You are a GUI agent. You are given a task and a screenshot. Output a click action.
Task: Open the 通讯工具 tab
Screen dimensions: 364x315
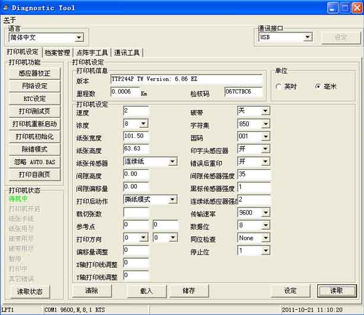tap(127, 53)
